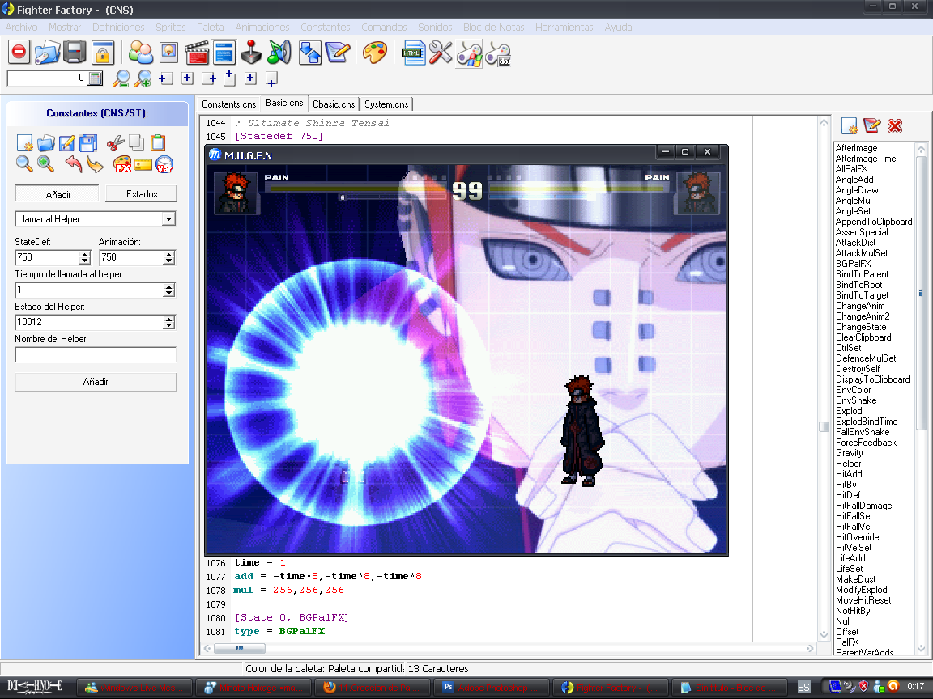
Task: Click the ES language indicator in taskbar
Action: (x=804, y=688)
